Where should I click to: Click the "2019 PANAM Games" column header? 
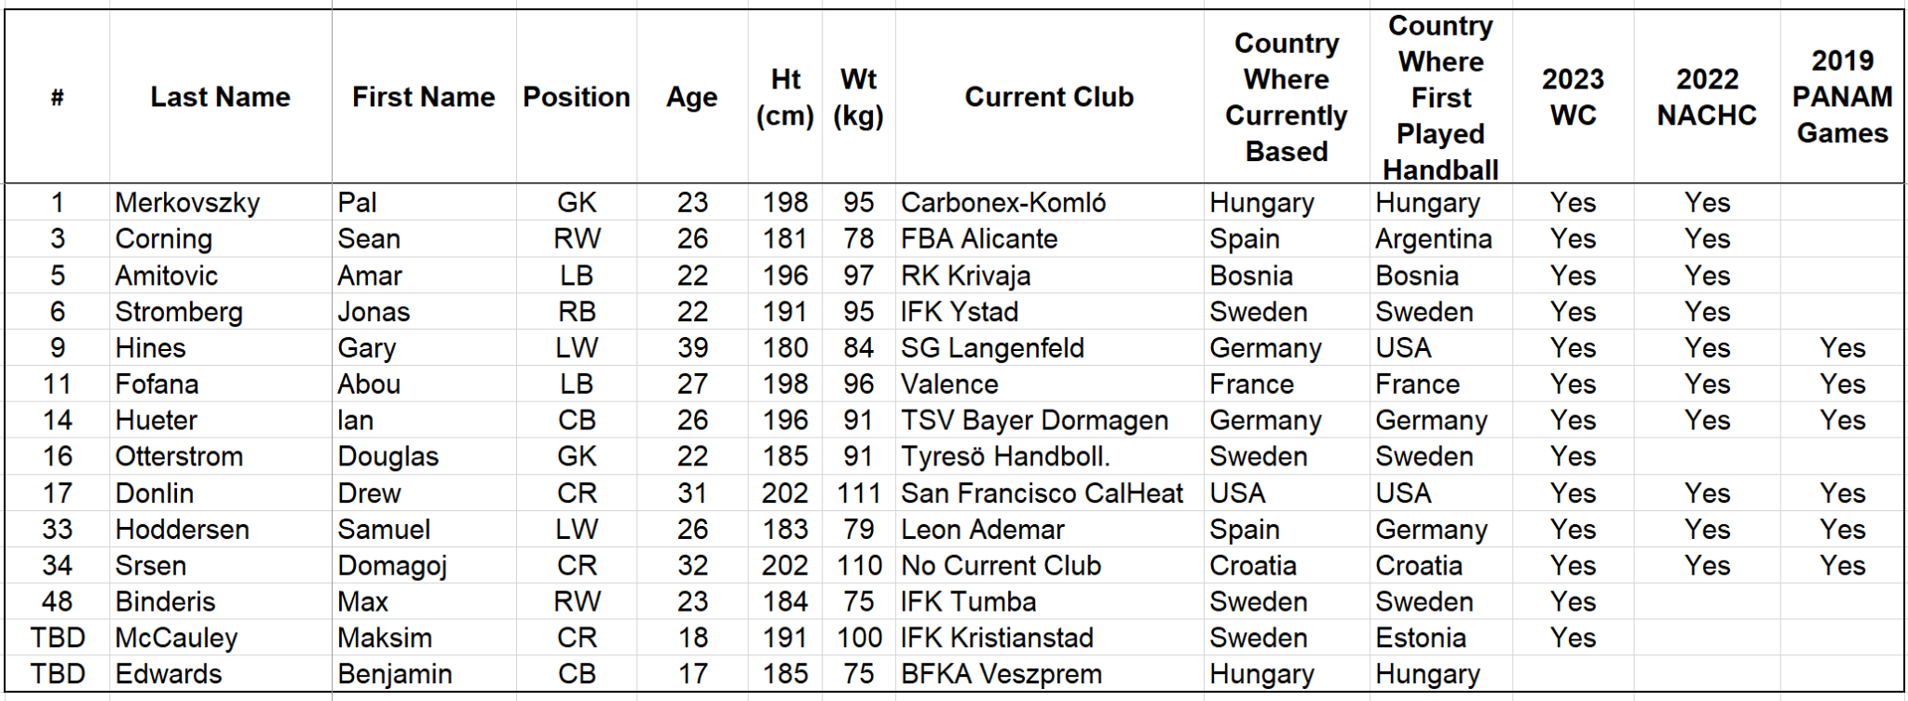point(1842,97)
